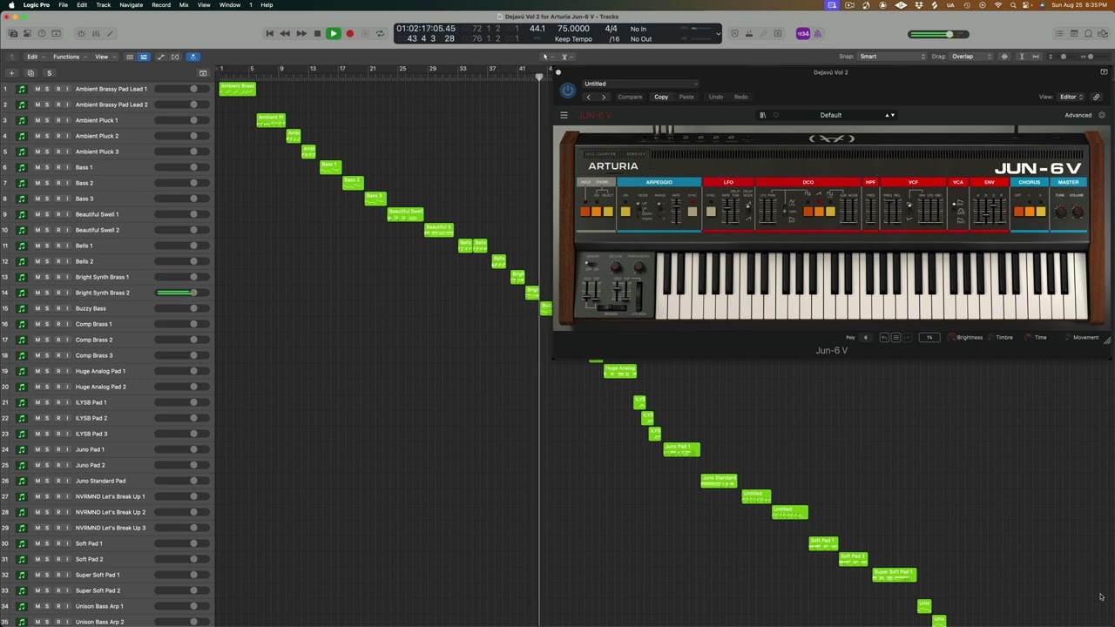Click the green Play button

333,33
